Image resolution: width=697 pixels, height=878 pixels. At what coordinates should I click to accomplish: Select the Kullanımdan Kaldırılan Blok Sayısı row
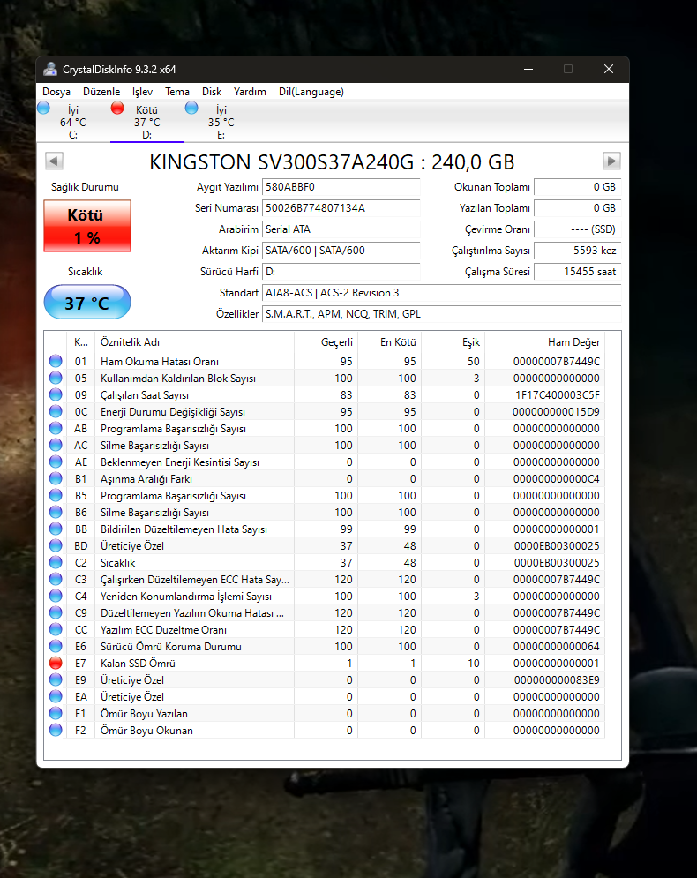(x=325, y=378)
